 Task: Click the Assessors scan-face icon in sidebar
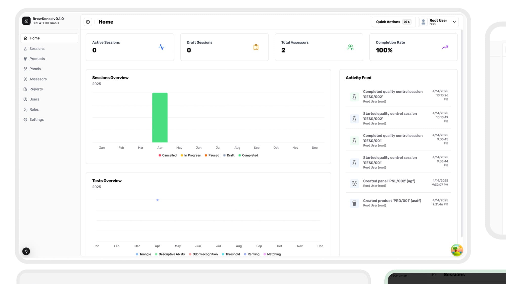(25, 79)
